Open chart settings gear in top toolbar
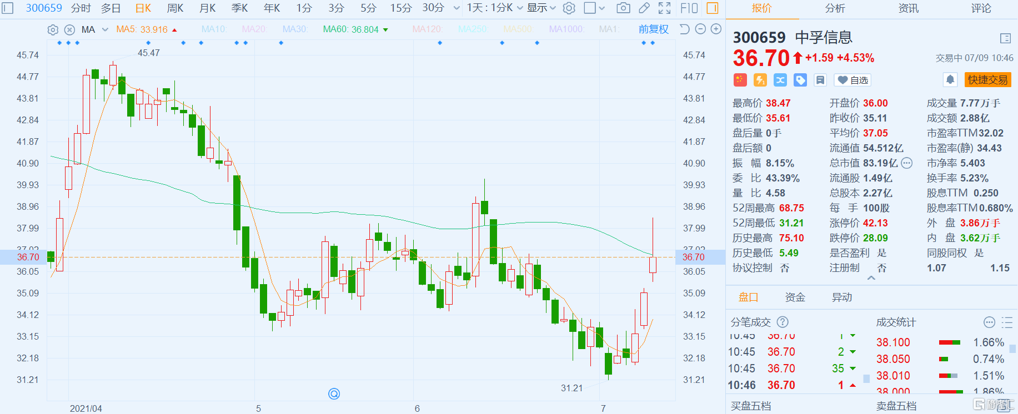 [569, 8]
